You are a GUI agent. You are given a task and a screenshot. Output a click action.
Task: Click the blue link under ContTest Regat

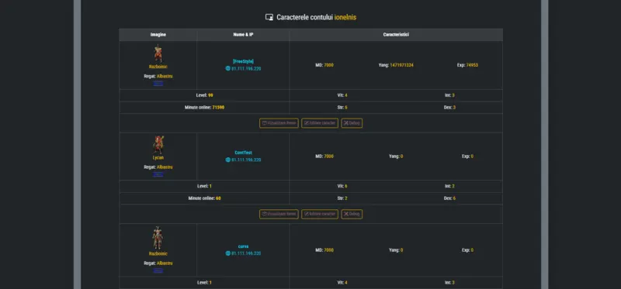click(158, 174)
